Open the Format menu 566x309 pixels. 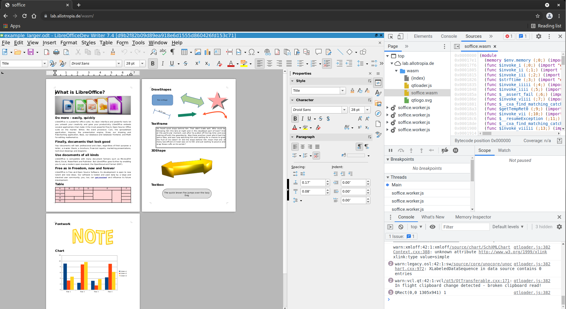tap(69, 42)
